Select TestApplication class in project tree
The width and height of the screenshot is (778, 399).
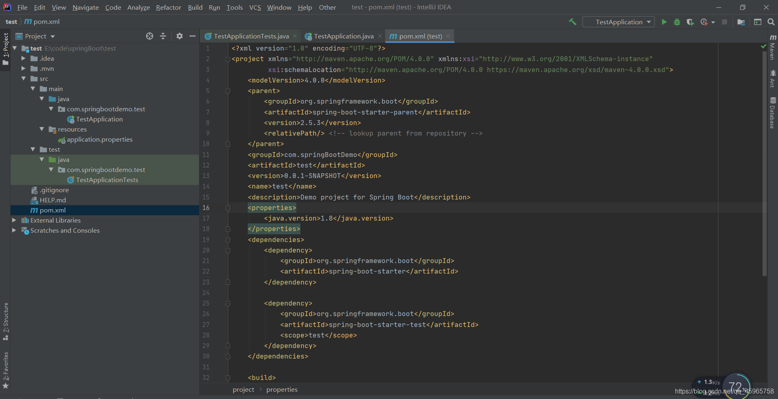(99, 119)
